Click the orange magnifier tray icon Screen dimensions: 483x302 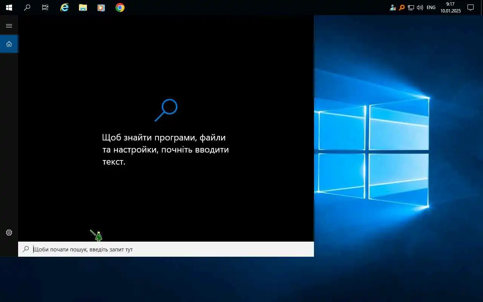tap(402, 8)
